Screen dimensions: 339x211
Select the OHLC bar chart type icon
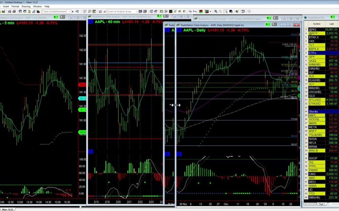pyautogui.click(x=175, y=12)
